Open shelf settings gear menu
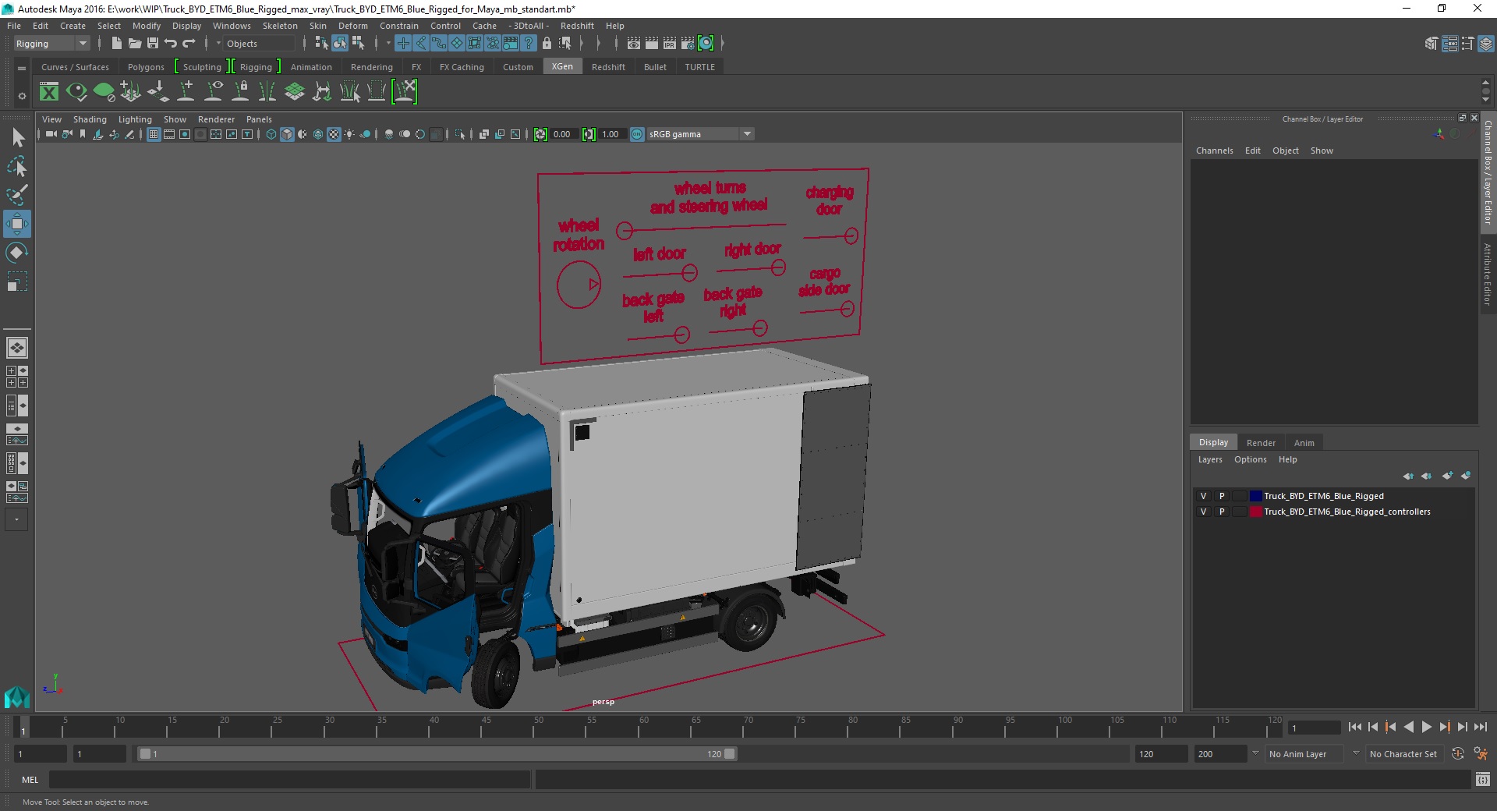This screenshot has width=1497, height=811. pyautogui.click(x=22, y=96)
